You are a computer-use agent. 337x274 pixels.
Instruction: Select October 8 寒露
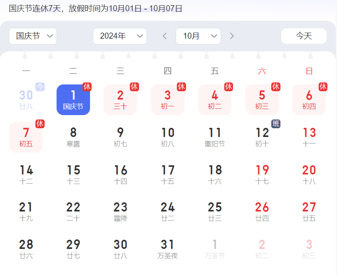[73, 137]
